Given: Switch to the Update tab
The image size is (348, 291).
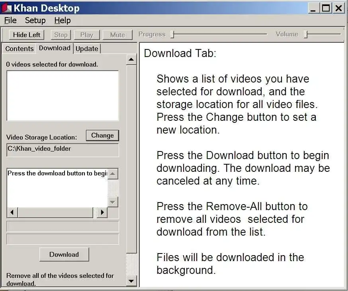Looking at the screenshot, I should tap(87, 49).
